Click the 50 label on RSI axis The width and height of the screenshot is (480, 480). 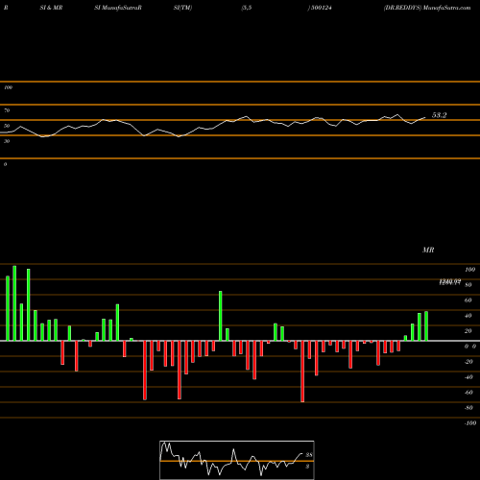(7, 126)
